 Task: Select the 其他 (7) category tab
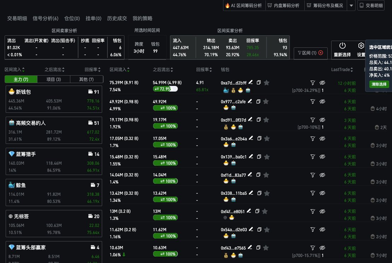(87, 79)
